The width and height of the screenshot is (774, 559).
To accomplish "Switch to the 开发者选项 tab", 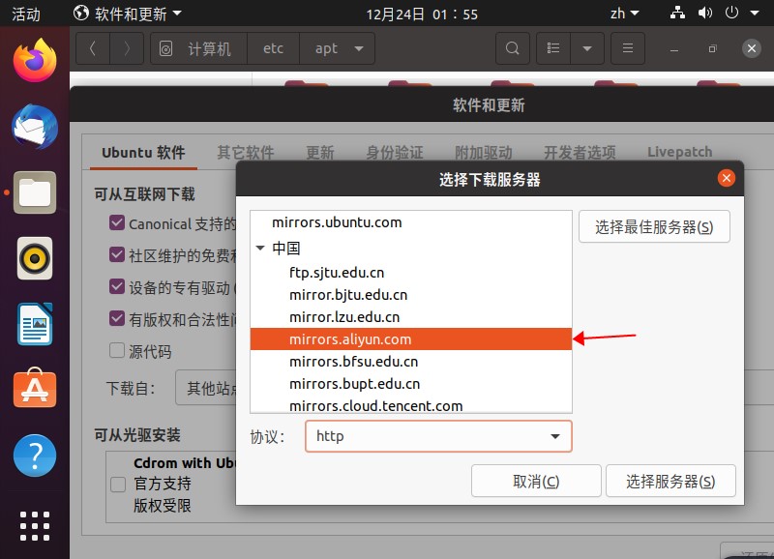I will (x=580, y=153).
